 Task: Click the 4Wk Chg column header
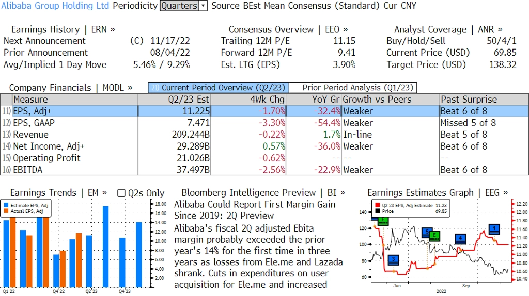point(248,100)
